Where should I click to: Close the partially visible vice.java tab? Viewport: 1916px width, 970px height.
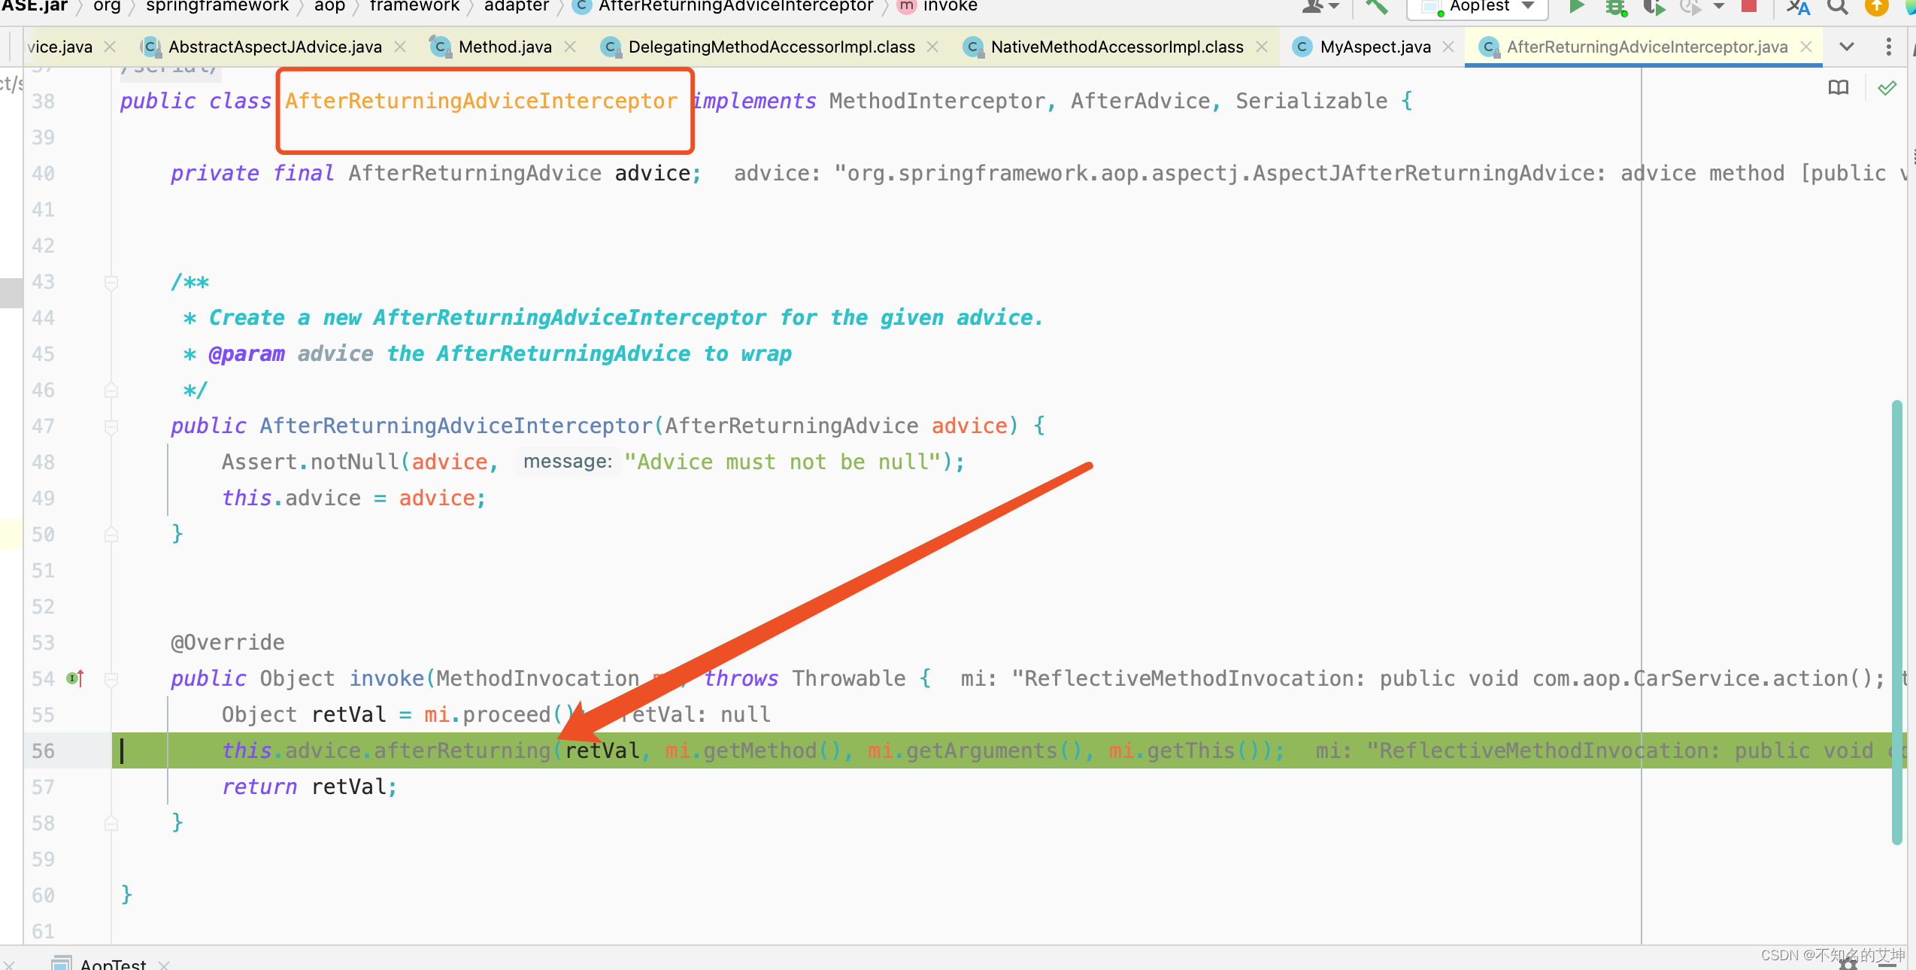pos(110,47)
